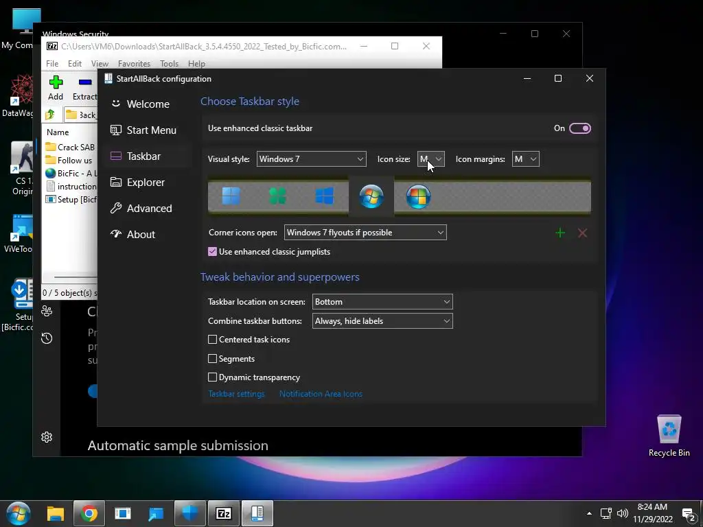Screen dimensions: 703x527
Task: Open the 7-Zip Edit menu
Action: (74, 64)
